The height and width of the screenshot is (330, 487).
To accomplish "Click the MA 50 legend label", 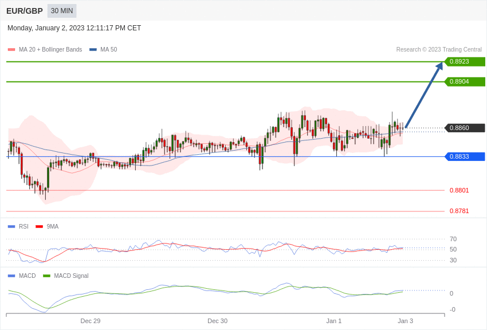I will [109, 50].
